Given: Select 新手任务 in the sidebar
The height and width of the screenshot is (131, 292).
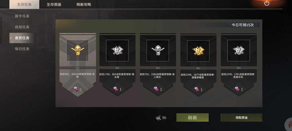Looking at the screenshot, I should tap(22, 16).
